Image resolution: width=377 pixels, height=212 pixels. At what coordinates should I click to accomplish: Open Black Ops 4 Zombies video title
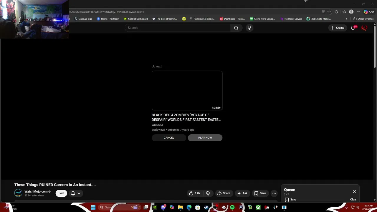pos(186,117)
